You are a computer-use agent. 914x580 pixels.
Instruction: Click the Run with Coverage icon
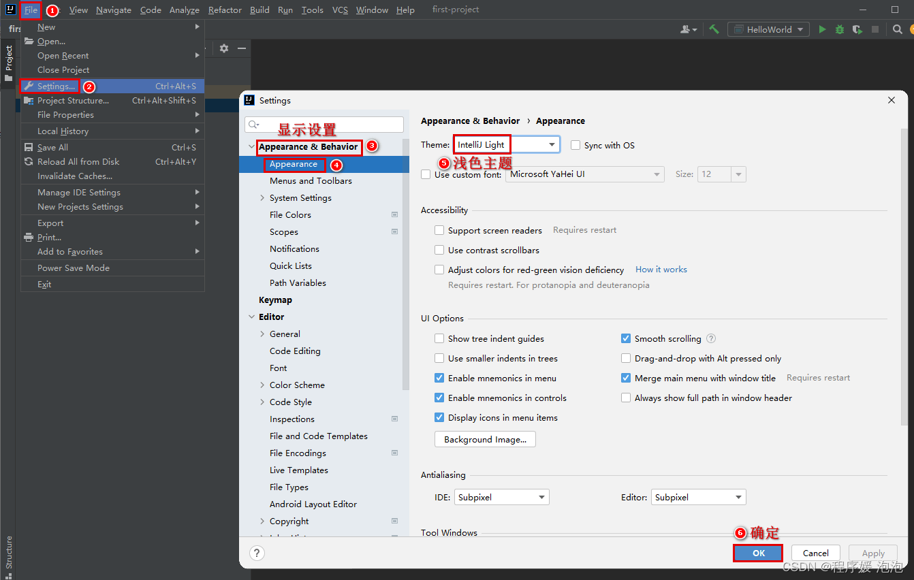point(857,29)
